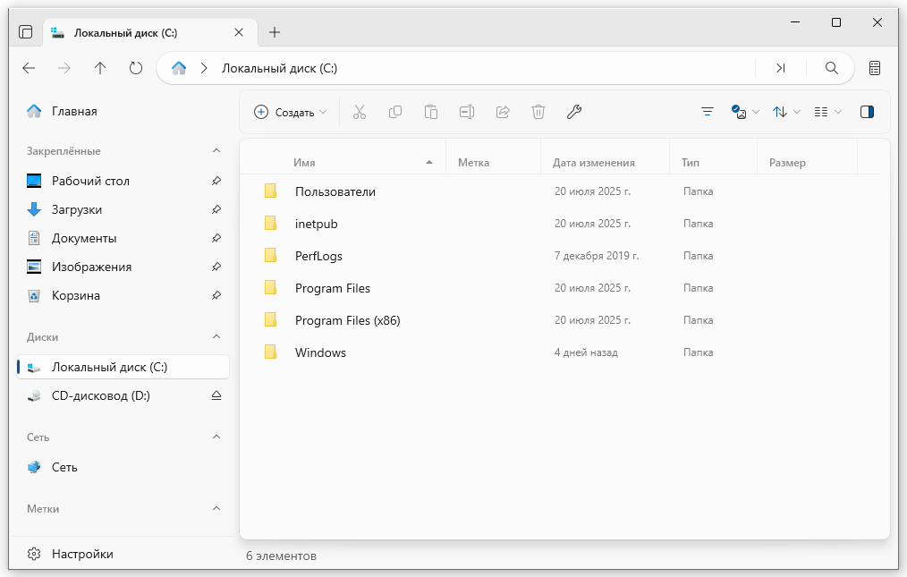Close the Локальный диск (C:) tab
This screenshot has height=577, width=907.
[x=238, y=32]
